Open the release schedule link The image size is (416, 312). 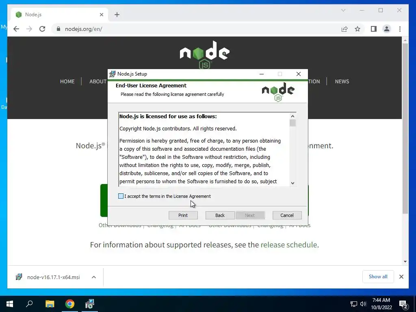pyautogui.click(x=289, y=245)
